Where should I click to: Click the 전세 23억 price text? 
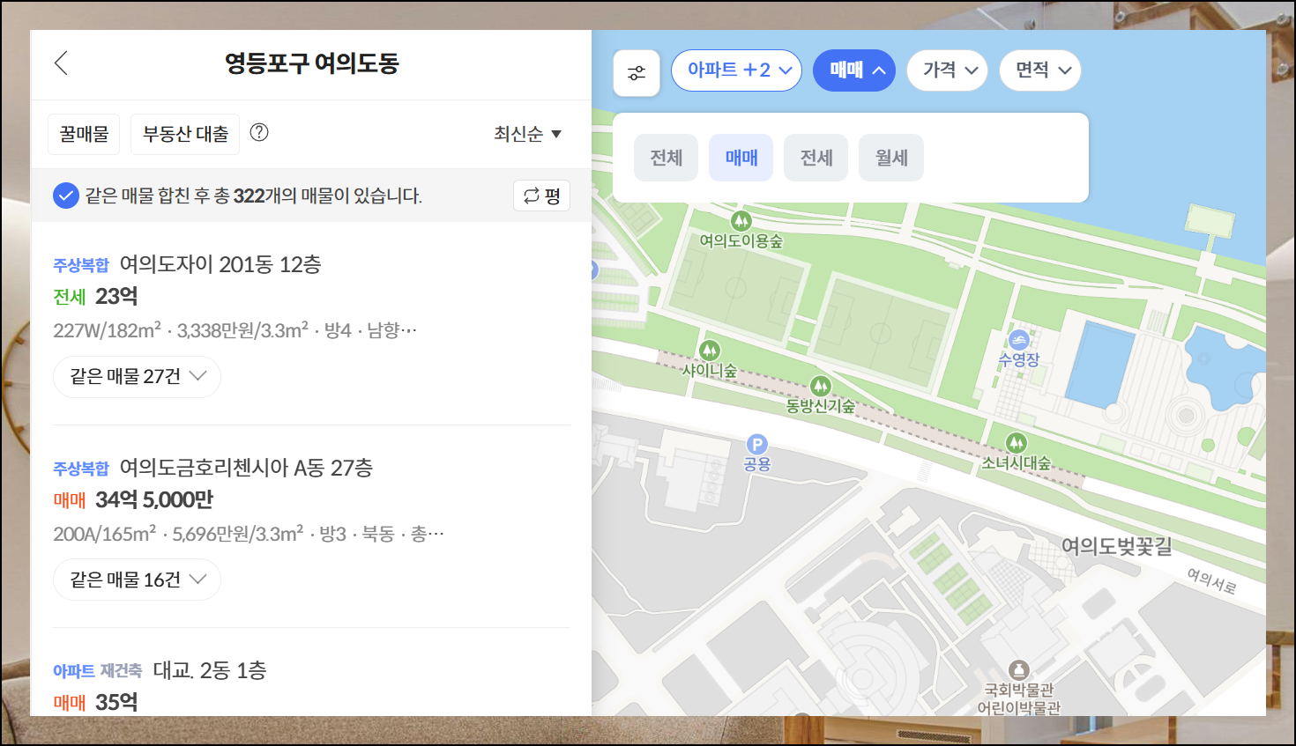point(95,296)
